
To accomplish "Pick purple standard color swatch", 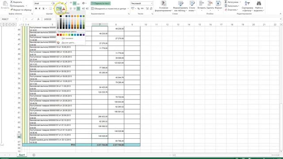I will (x=84, y=35).
